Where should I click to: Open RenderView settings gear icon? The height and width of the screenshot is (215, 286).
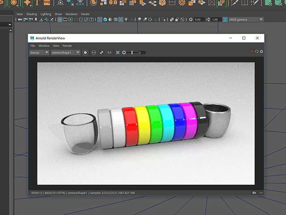point(261,52)
